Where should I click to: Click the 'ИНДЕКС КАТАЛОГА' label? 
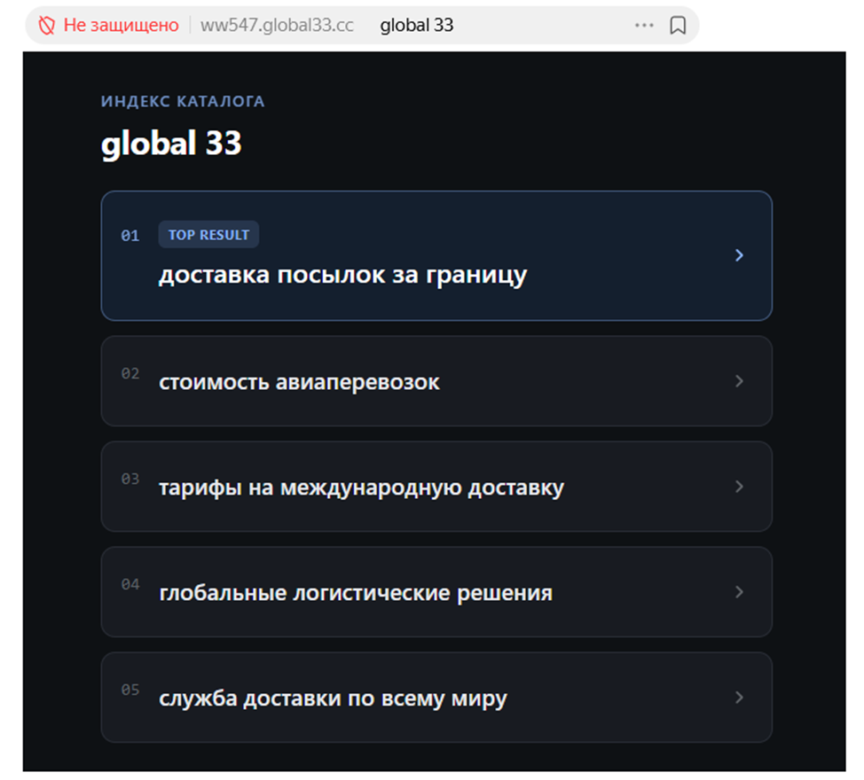click(183, 101)
